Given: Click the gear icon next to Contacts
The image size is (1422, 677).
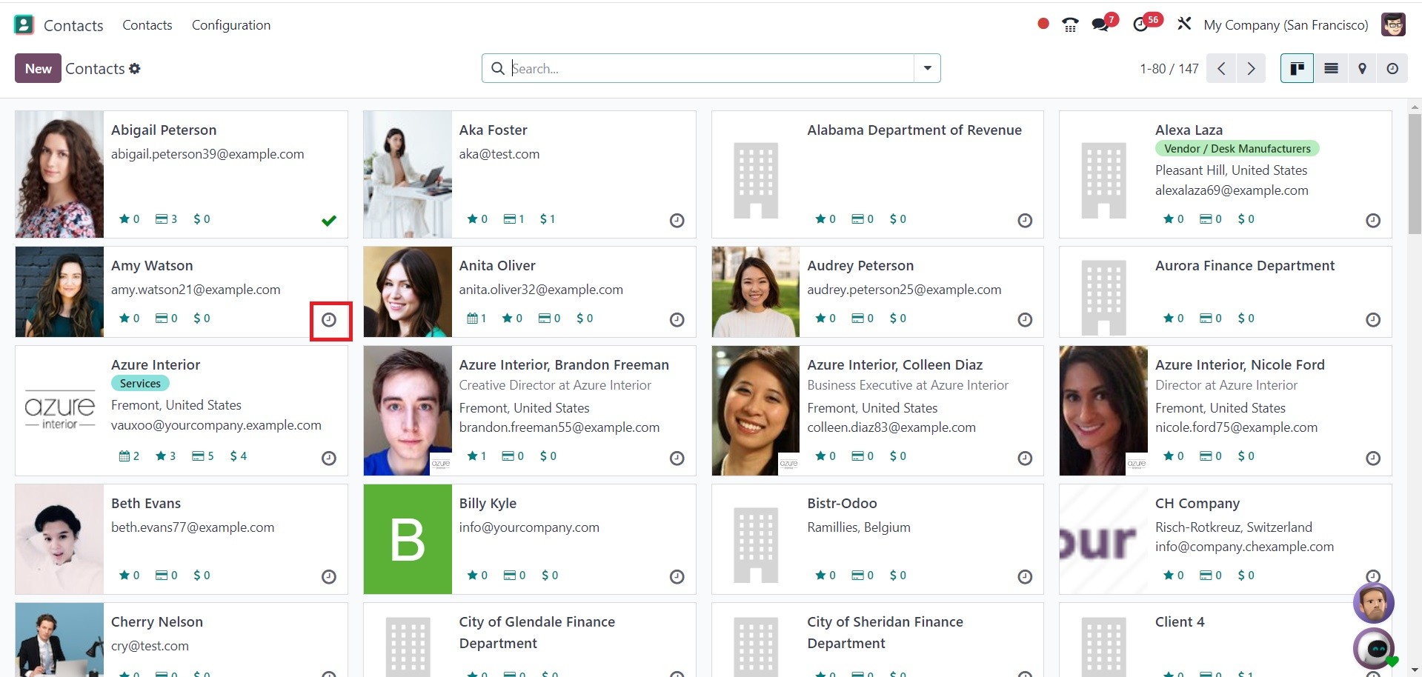Looking at the screenshot, I should point(135,68).
